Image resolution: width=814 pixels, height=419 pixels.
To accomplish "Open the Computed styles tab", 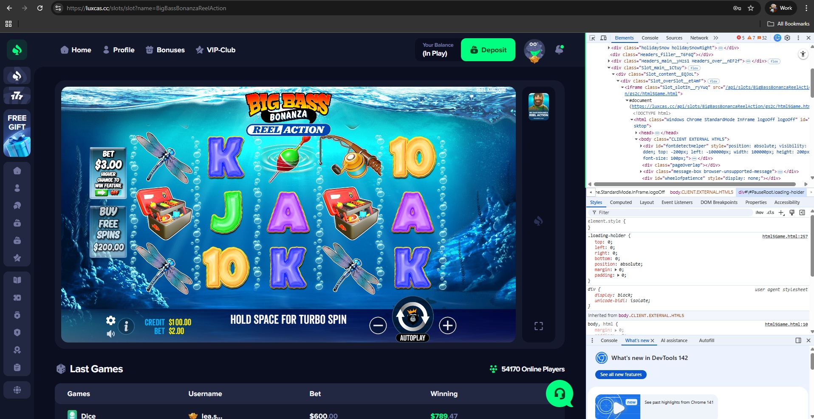I will click(x=620, y=202).
